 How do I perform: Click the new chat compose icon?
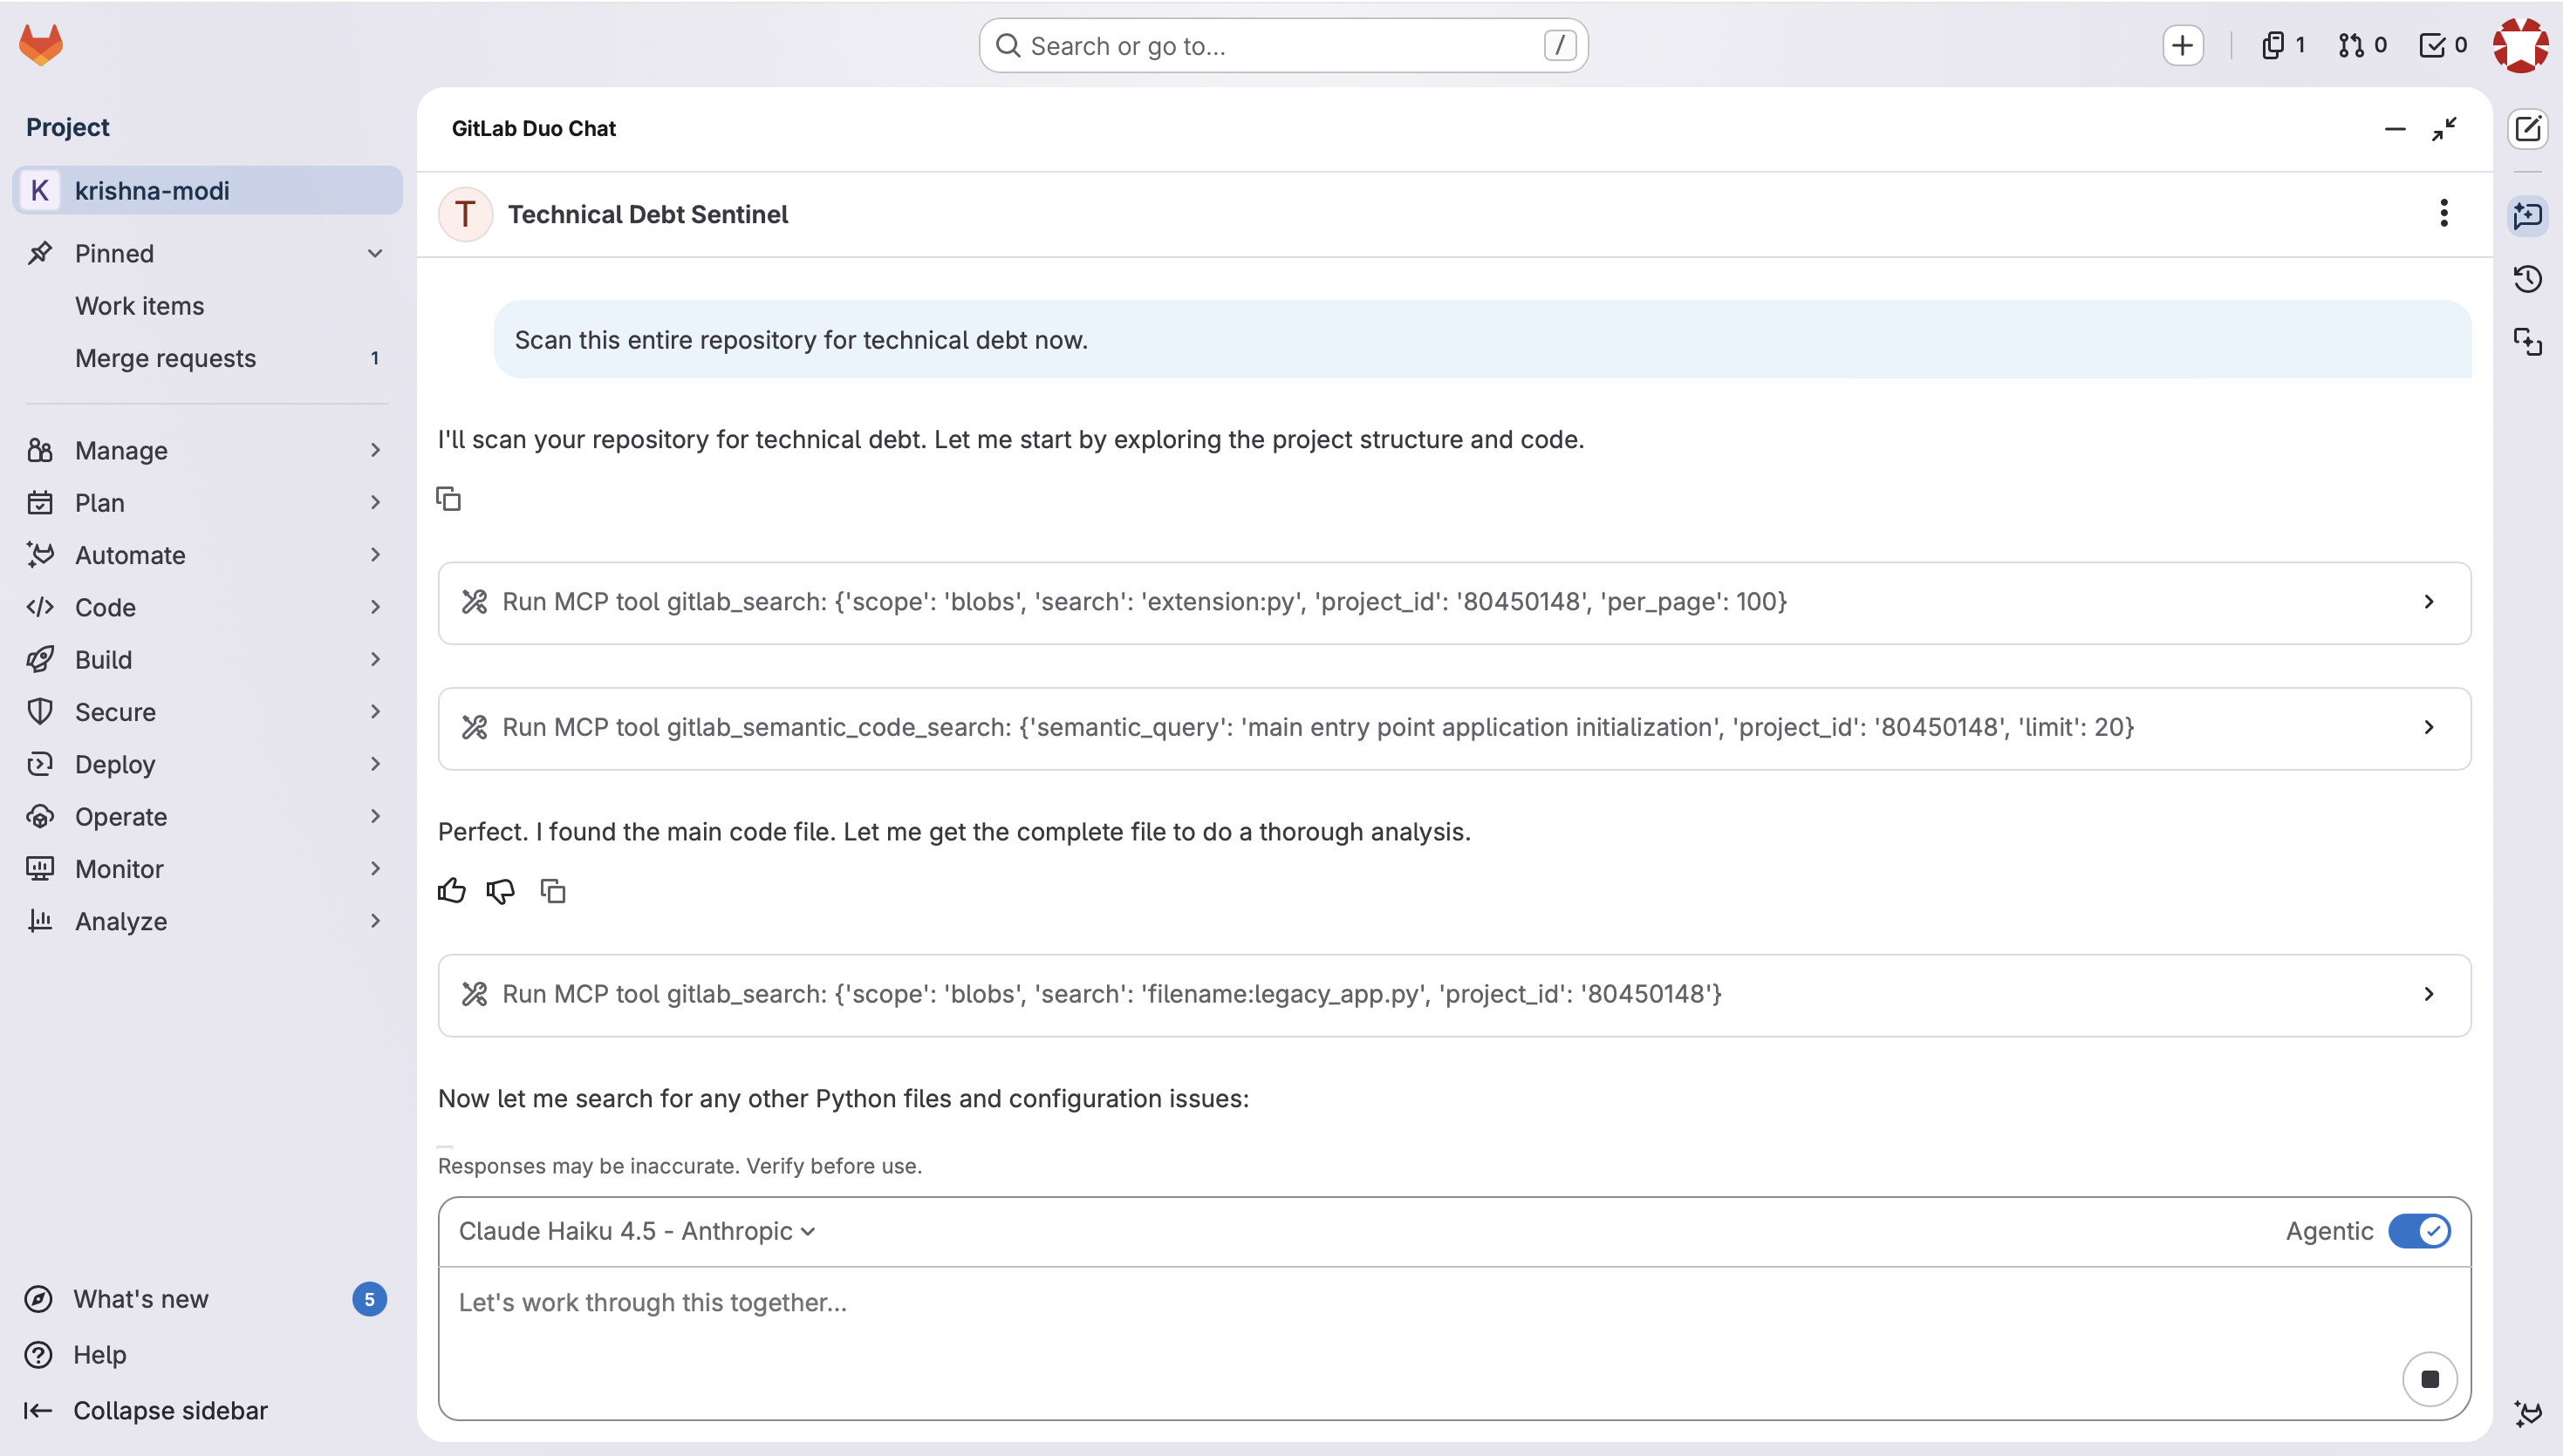click(2528, 129)
